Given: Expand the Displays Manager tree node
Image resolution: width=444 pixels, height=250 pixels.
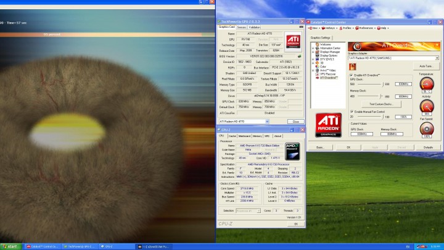Looking at the screenshot, I should pyautogui.click(x=313, y=52).
